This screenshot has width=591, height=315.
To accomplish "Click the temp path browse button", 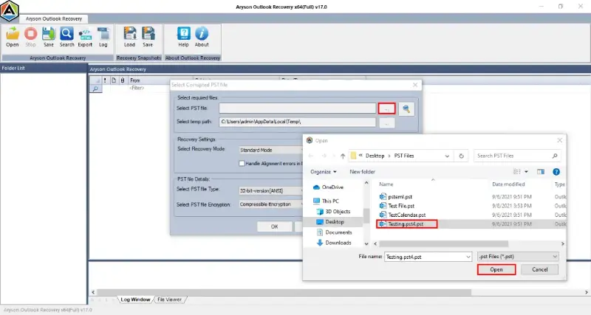I will point(386,122).
